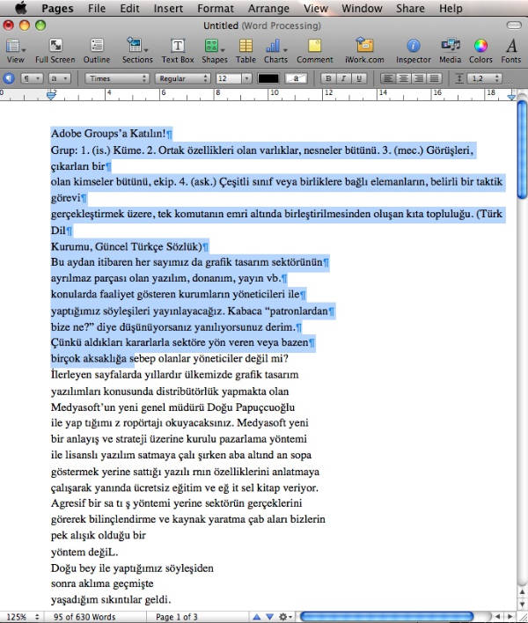Open the Help menu
Viewport: 528px width, 623px height.
pos(451,8)
